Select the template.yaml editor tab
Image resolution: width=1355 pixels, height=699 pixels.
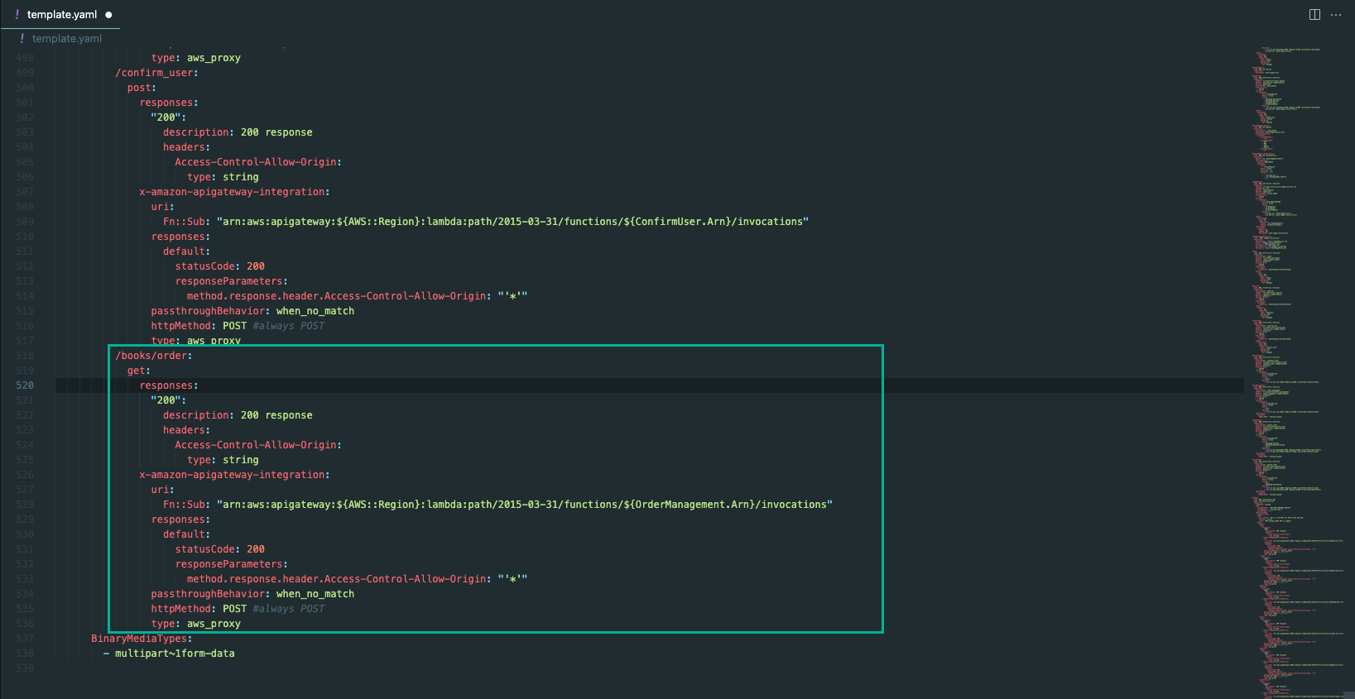tap(62, 14)
